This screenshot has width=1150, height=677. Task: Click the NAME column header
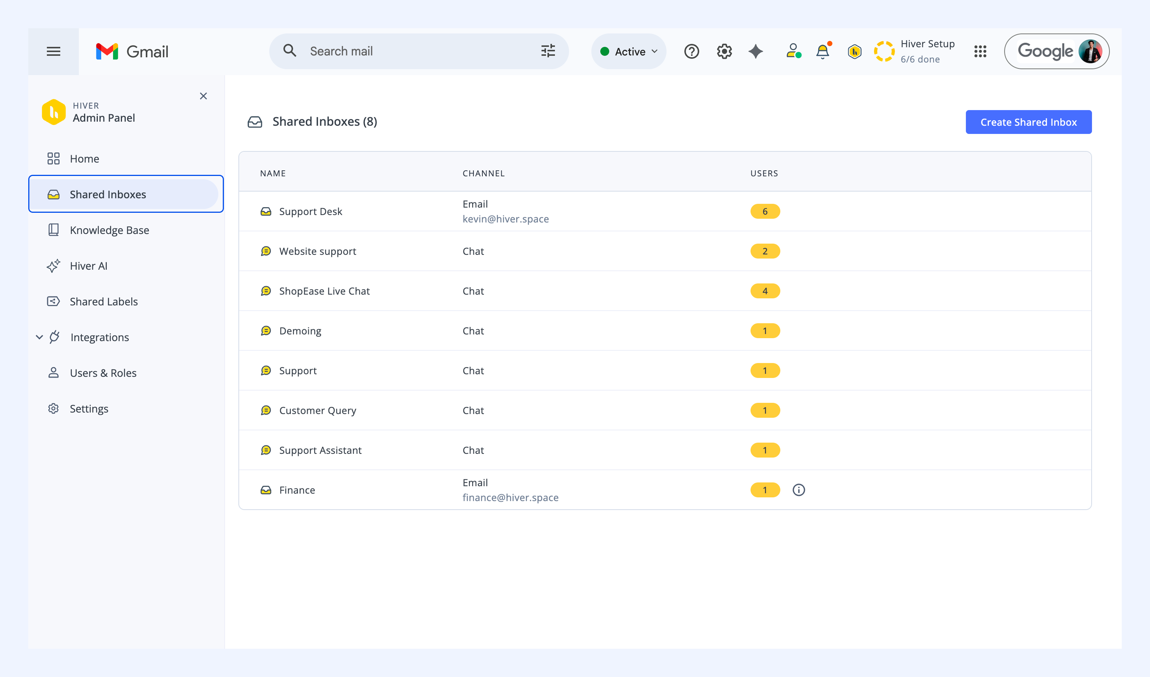coord(273,173)
